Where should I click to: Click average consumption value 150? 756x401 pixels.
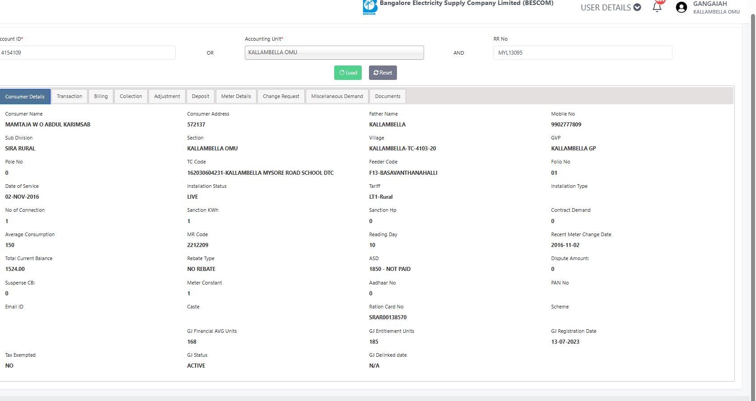pos(9,245)
